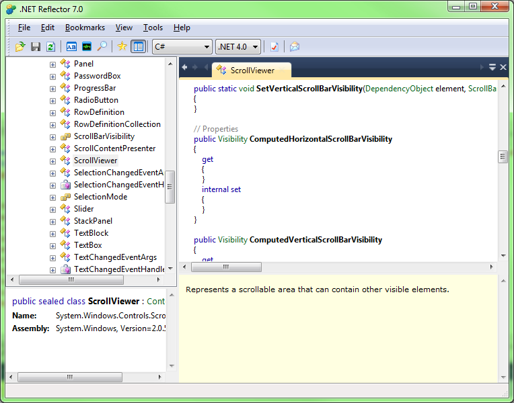Click the Bookmarks star icon
This screenshot has height=403, width=514.
click(x=122, y=46)
